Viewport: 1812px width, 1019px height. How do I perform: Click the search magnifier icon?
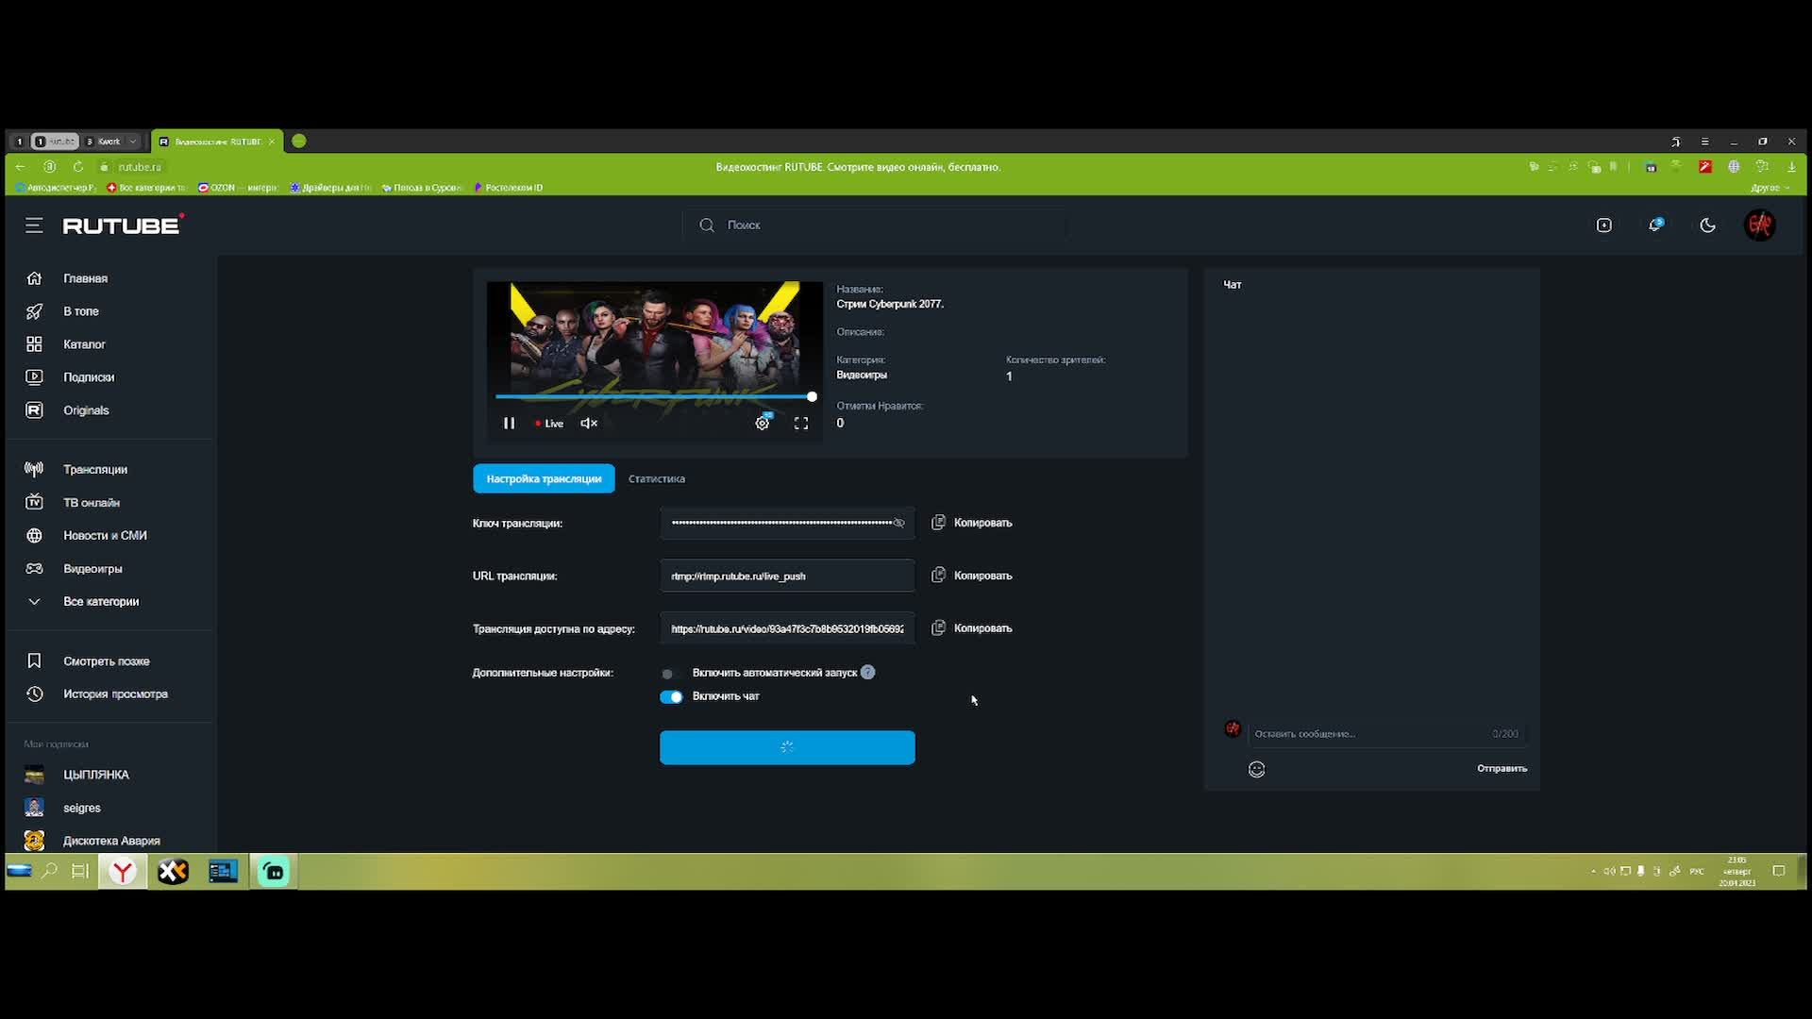(707, 226)
